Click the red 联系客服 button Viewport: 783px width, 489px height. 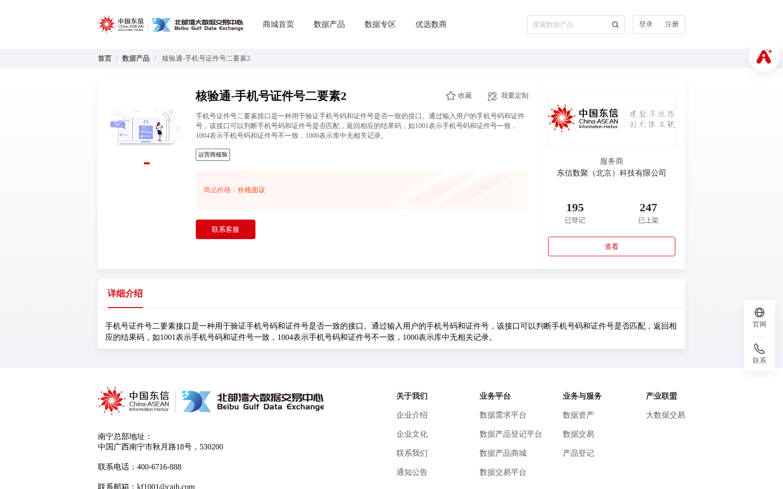coord(226,229)
